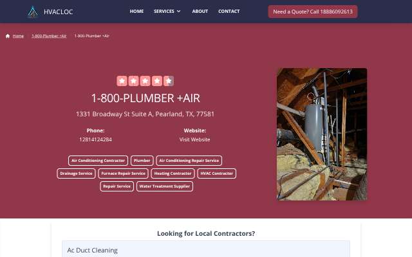Follow the Home breadcrumb link
412x257 pixels.
click(18, 36)
